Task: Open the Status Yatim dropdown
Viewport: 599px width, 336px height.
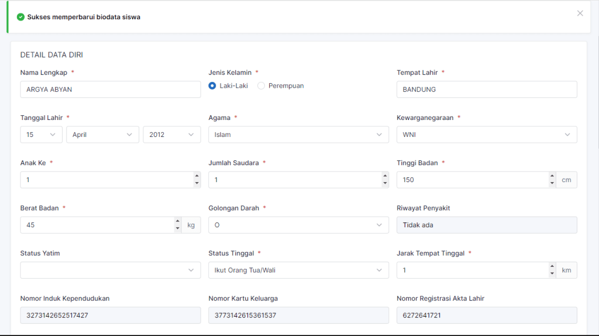Action: pos(110,270)
